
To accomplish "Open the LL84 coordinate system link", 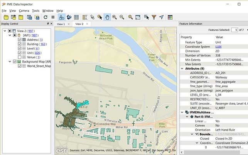I will tap(218, 47).
